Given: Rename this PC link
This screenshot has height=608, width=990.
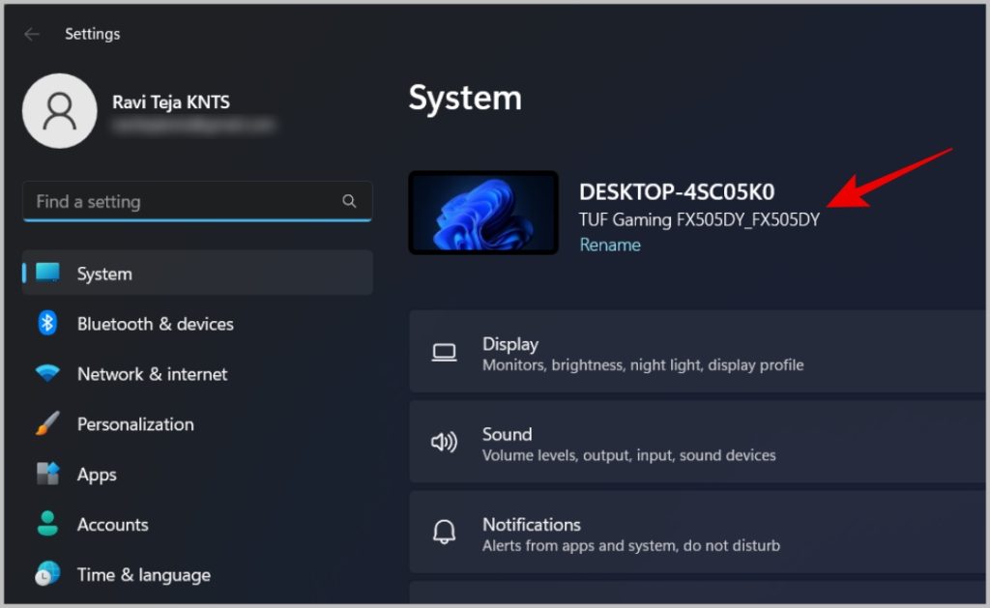Looking at the screenshot, I should pos(610,245).
